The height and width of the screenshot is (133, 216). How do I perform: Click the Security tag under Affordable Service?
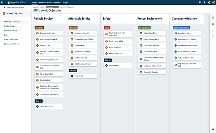click(73, 71)
